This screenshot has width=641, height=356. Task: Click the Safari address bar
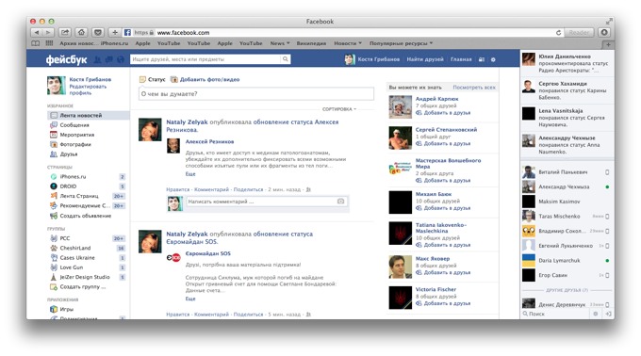[x=343, y=33]
